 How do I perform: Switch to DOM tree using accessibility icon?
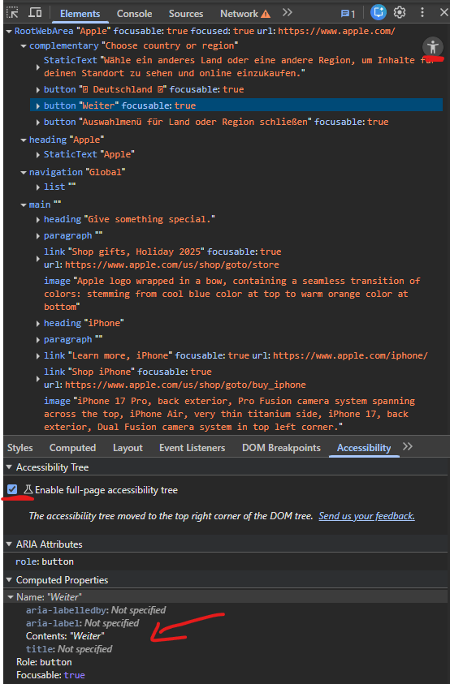(432, 46)
